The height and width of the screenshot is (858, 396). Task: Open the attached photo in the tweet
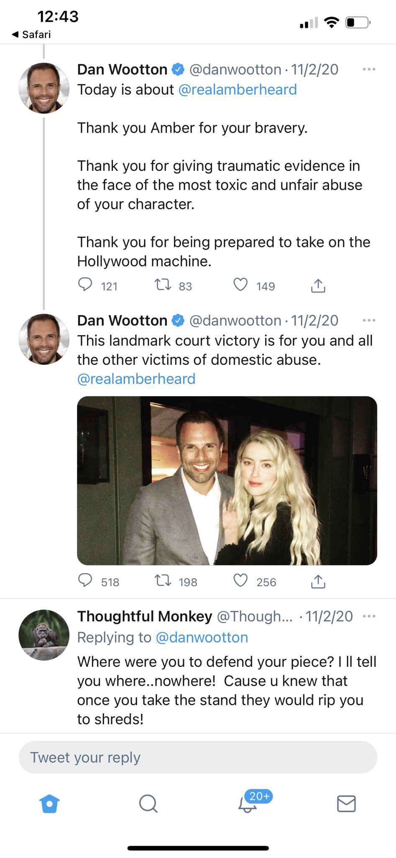(x=227, y=481)
